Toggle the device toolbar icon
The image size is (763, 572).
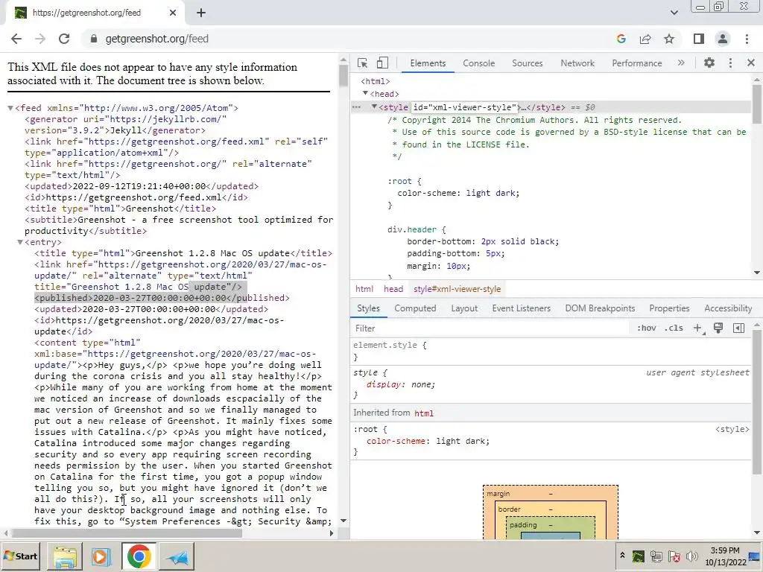[x=382, y=63]
